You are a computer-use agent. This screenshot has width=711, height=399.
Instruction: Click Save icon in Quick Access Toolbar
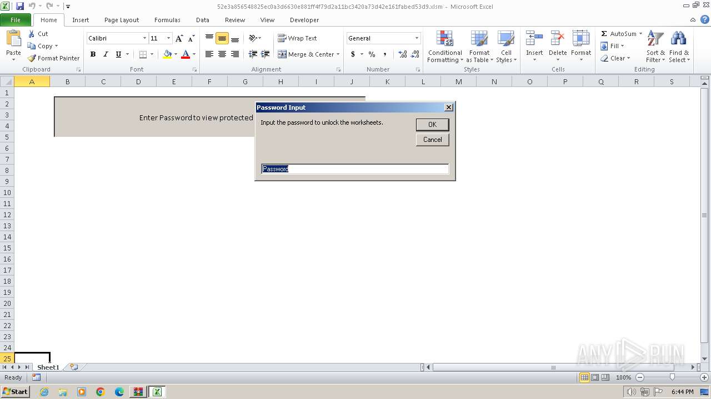(x=20, y=7)
